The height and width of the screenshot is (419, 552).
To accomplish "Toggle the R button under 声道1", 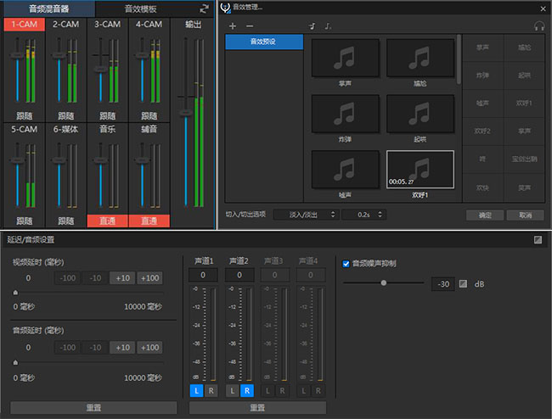I will point(211,390).
